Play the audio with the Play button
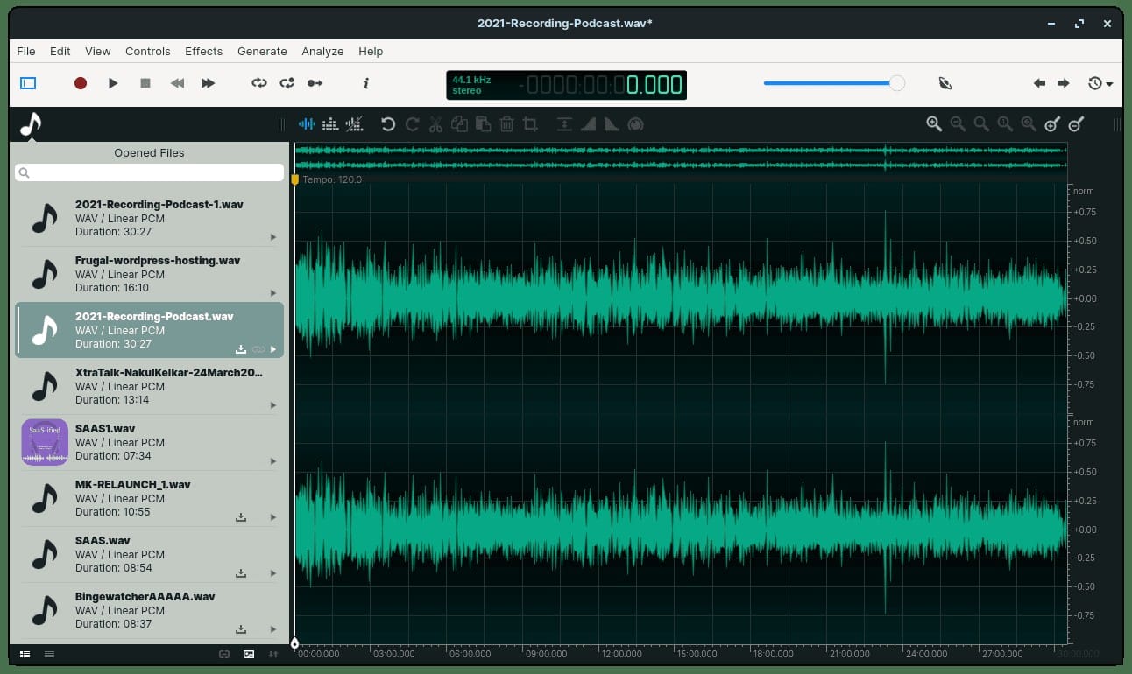Image resolution: width=1132 pixels, height=674 pixels. coord(113,83)
